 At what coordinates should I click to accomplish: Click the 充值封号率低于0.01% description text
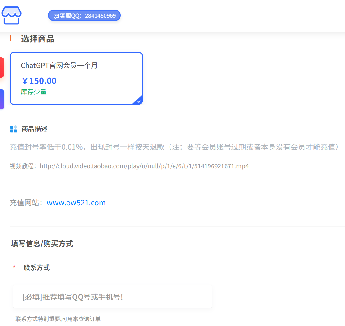click(174, 147)
